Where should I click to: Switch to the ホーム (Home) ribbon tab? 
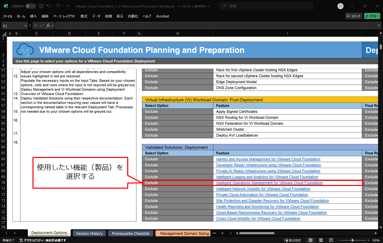tap(21, 16)
